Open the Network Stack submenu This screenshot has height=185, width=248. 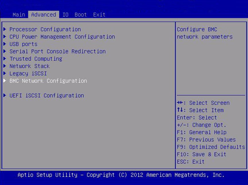(30, 66)
